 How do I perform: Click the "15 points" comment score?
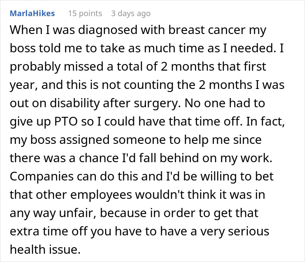[85, 13]
